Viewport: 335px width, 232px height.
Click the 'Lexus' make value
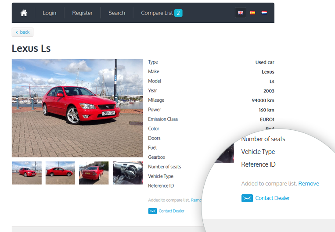268,72
